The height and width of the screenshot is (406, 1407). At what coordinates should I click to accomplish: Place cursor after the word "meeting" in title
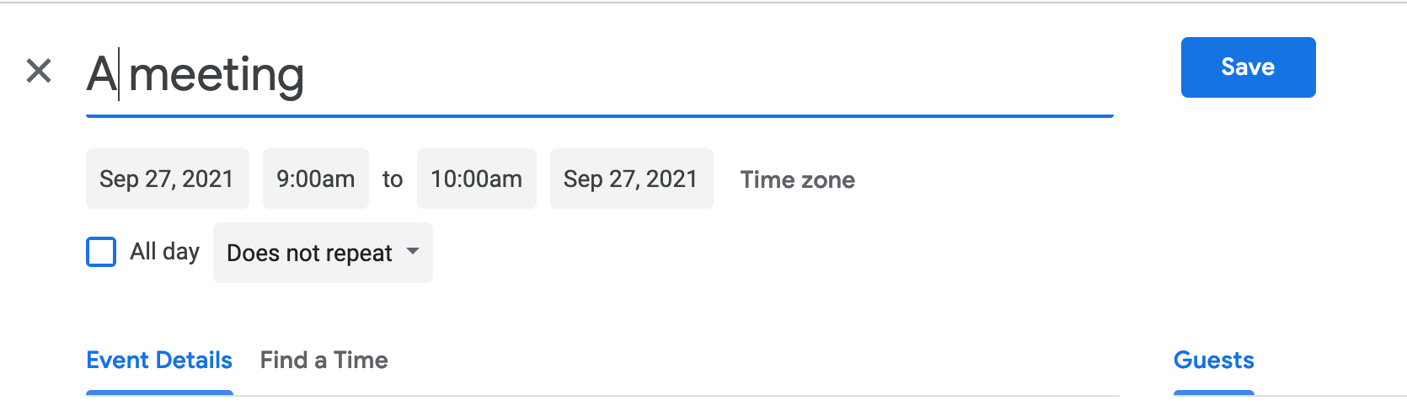(305, 74)
